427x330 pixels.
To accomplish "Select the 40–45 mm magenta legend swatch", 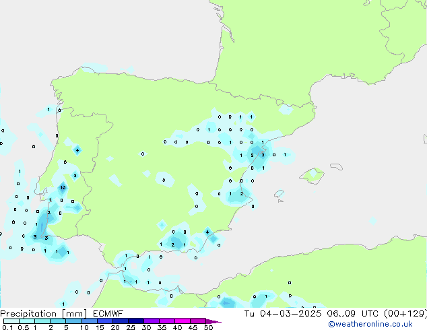I will 183,321.
